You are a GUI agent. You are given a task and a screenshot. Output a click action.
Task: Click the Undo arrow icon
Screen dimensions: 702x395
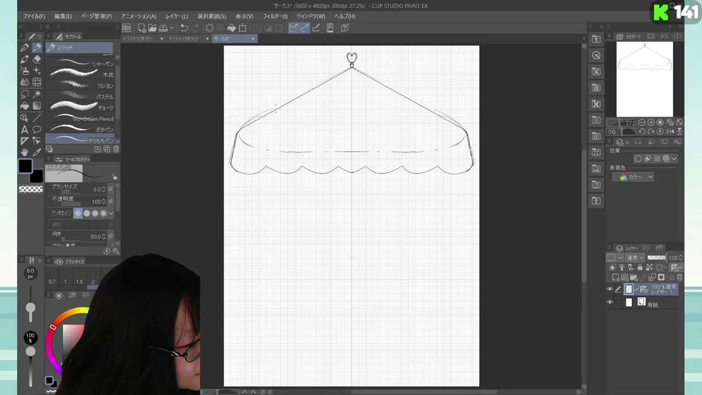(x=184, y=28)
